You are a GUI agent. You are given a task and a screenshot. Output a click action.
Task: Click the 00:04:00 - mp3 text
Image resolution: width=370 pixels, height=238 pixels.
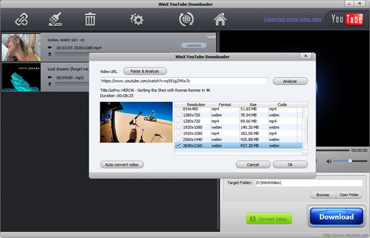70,77
